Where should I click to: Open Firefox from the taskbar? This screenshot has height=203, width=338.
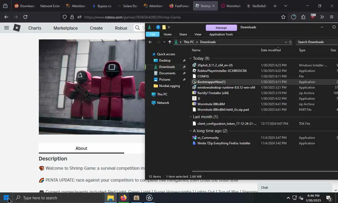(123, 198)
